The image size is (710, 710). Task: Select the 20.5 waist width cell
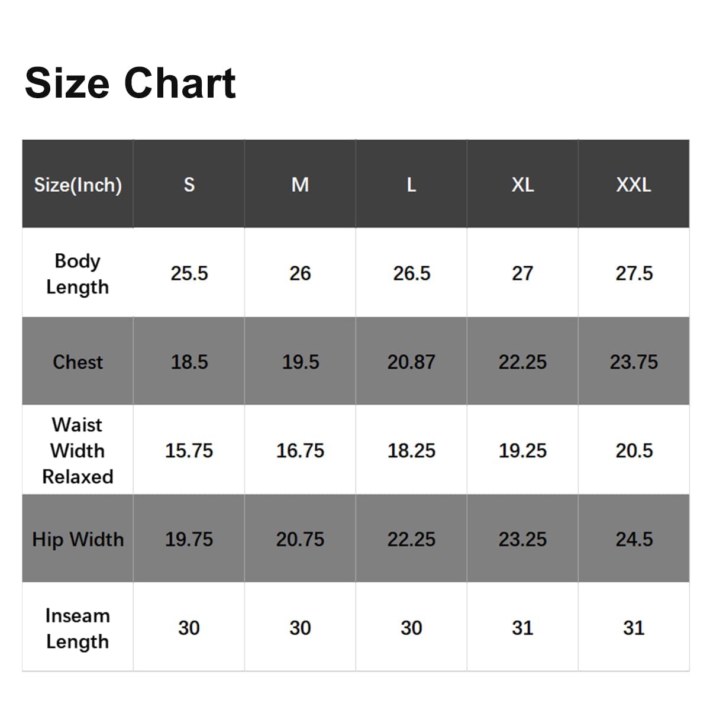[x=634, y=450]
